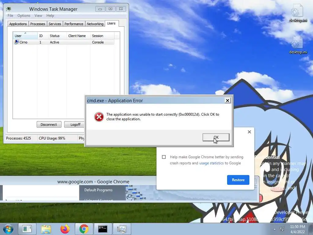Show hidden system tray icons
The height and width of the screenshot is (235, 313).
pyautogui.click(x=274, y=229)
